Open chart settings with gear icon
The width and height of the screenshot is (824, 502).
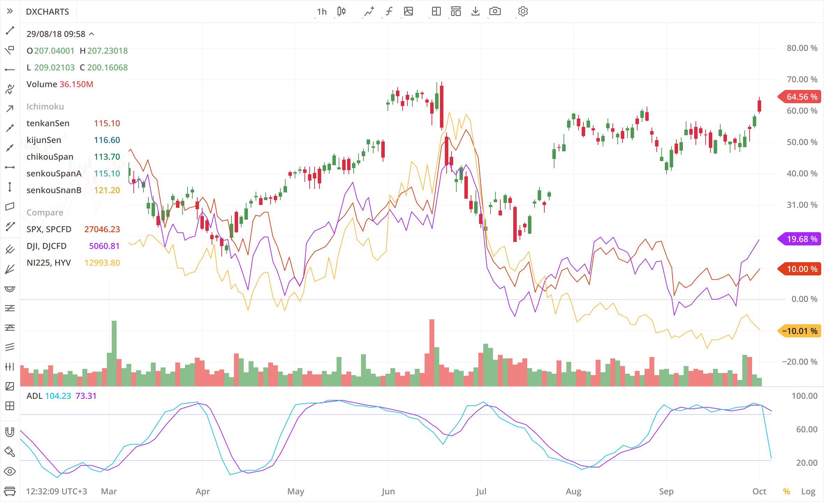pos(522,12)
